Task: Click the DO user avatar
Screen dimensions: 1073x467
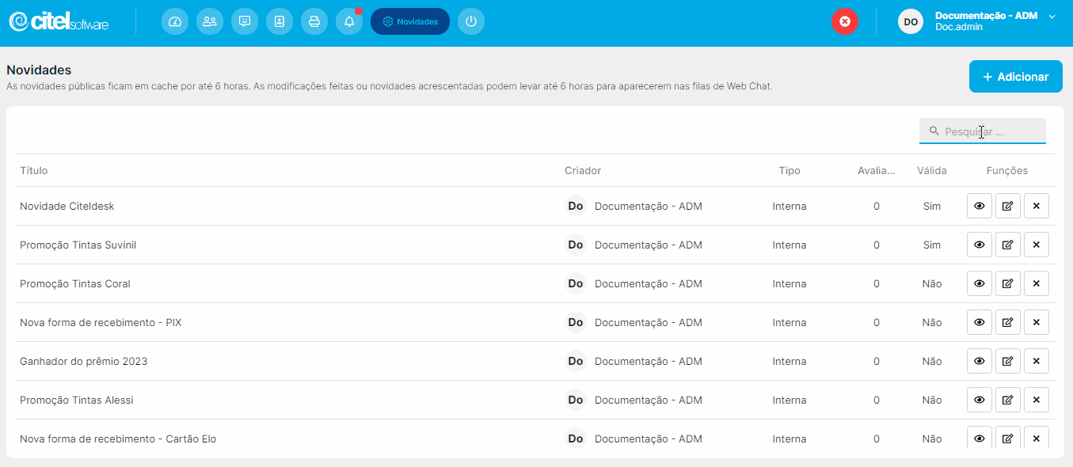Action: (x=911, y=21)
